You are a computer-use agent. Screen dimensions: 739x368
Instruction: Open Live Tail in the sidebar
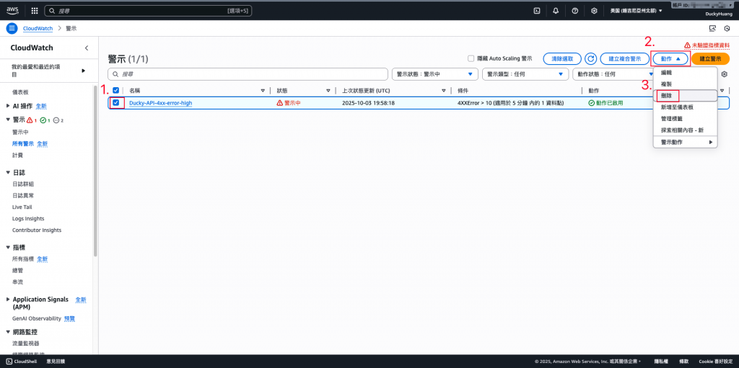pos(22,207)
